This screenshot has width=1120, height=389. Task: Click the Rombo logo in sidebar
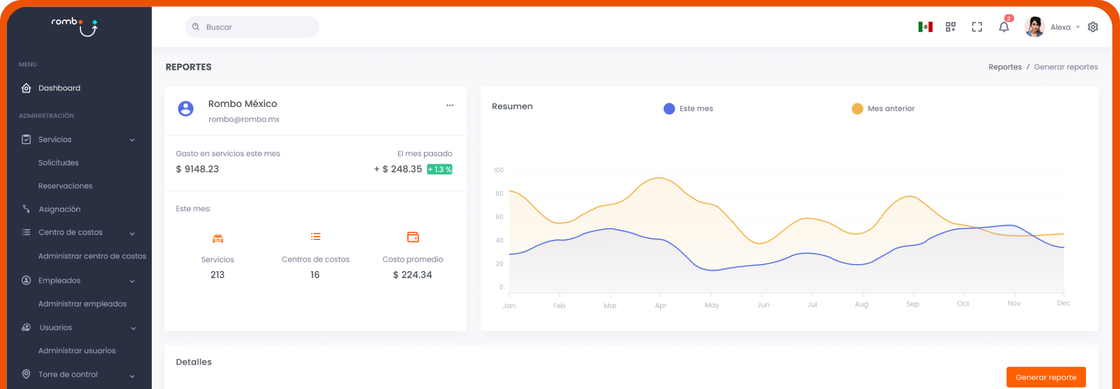pos(75,25)
